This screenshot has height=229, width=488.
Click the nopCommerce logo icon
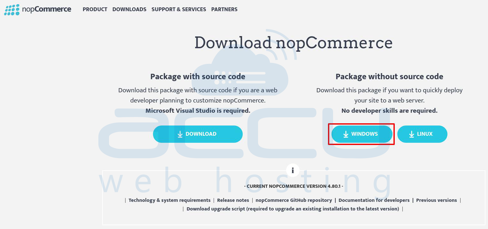(12, 10)
